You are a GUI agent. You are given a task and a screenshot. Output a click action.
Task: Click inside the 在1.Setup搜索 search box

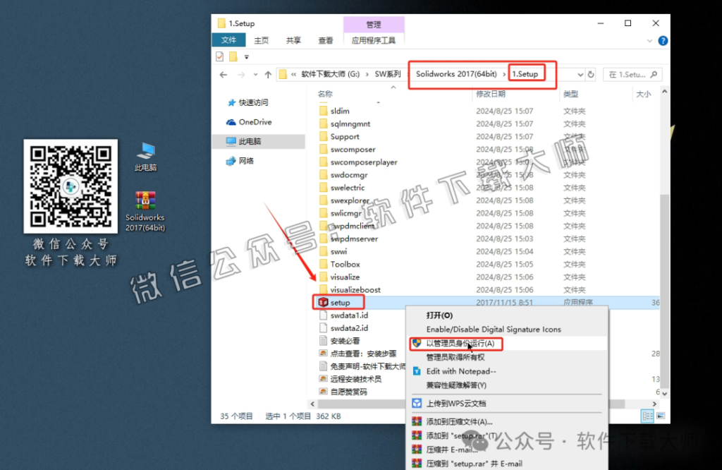tap(630, 74)
